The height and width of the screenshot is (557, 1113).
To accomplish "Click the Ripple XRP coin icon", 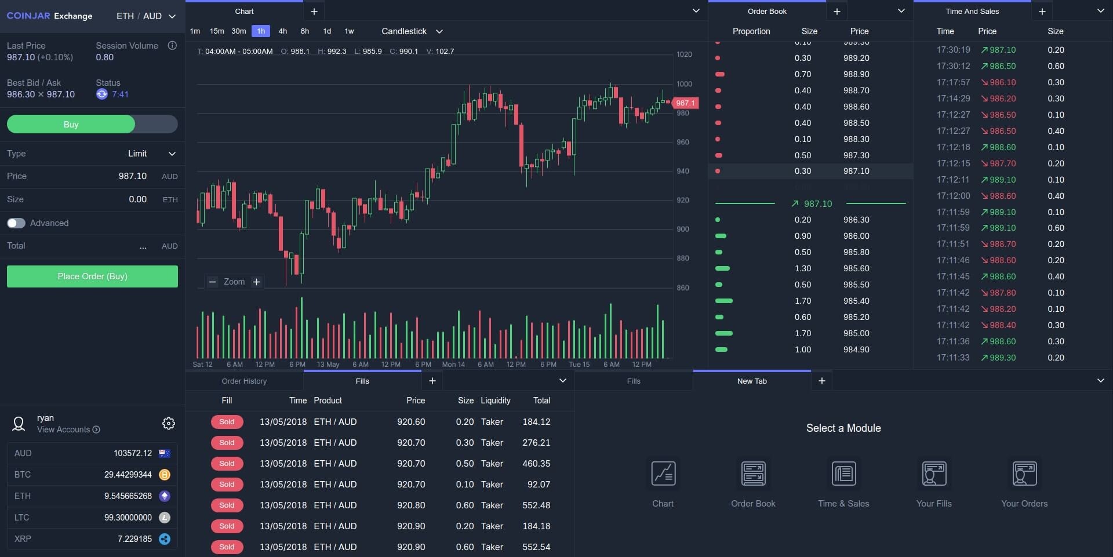I will (165, 539).
